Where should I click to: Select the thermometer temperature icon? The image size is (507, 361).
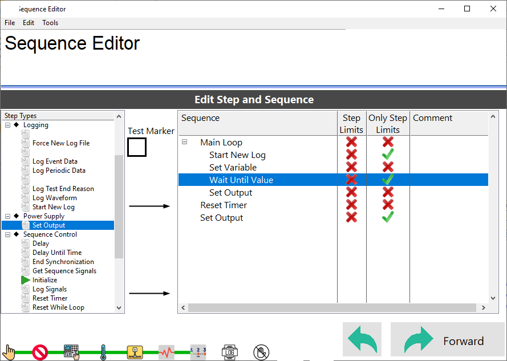pyautogui.click(x=103, y=352)
